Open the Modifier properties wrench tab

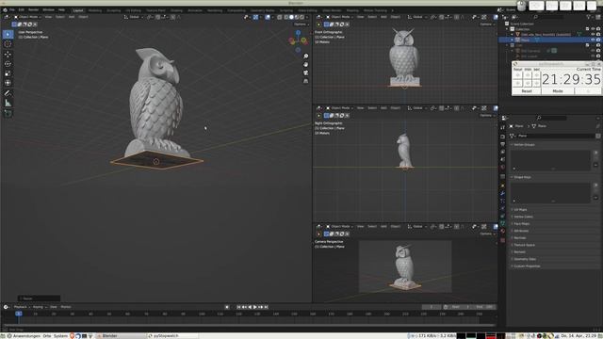pyautogui.click(x=502, y=193)
